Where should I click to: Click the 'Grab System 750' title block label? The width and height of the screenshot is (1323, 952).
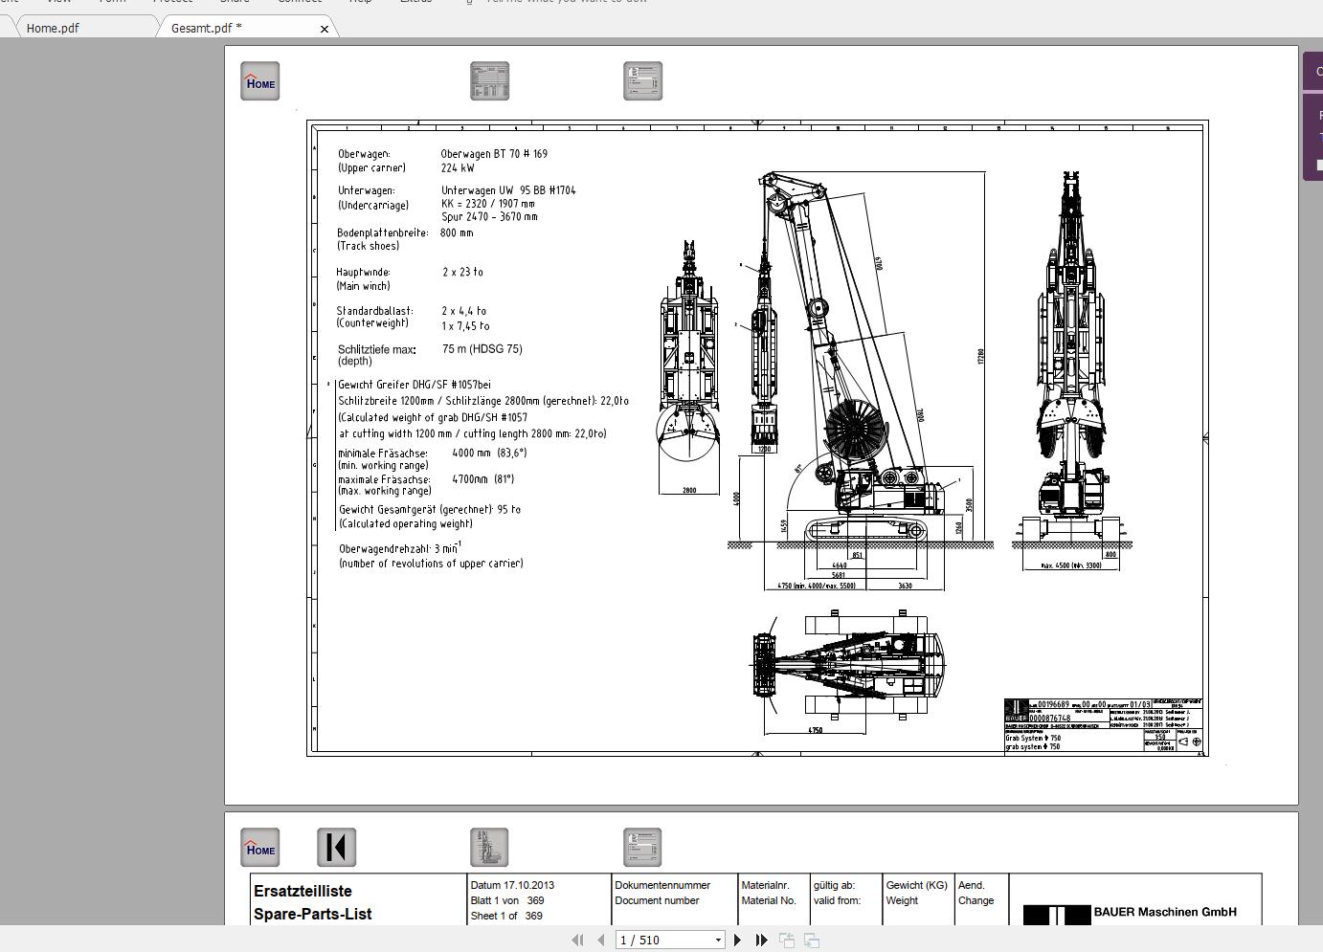click(1033, 739)
